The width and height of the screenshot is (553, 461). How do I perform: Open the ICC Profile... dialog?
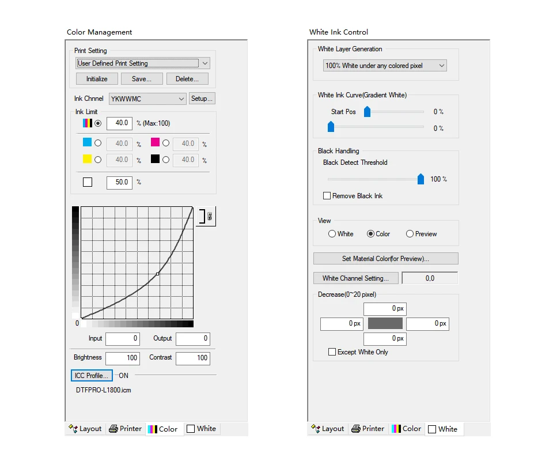(x=92, y=376)
